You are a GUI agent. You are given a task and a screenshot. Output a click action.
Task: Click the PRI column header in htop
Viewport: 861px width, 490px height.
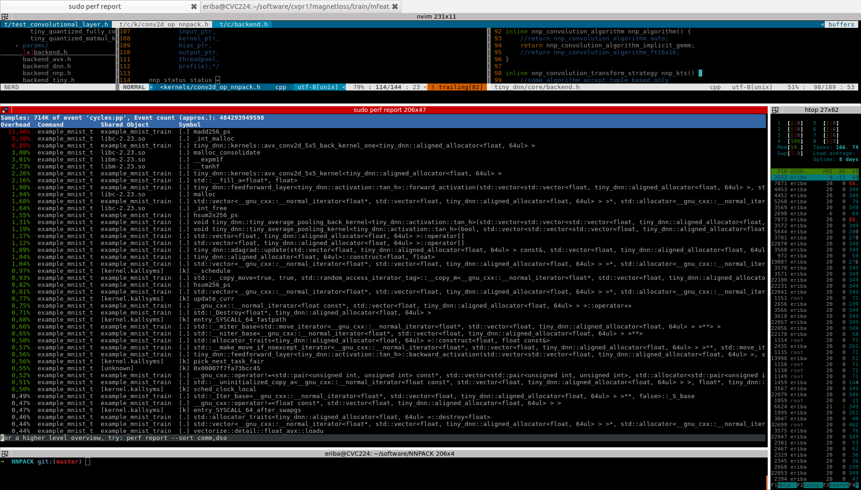coord(828,172)
